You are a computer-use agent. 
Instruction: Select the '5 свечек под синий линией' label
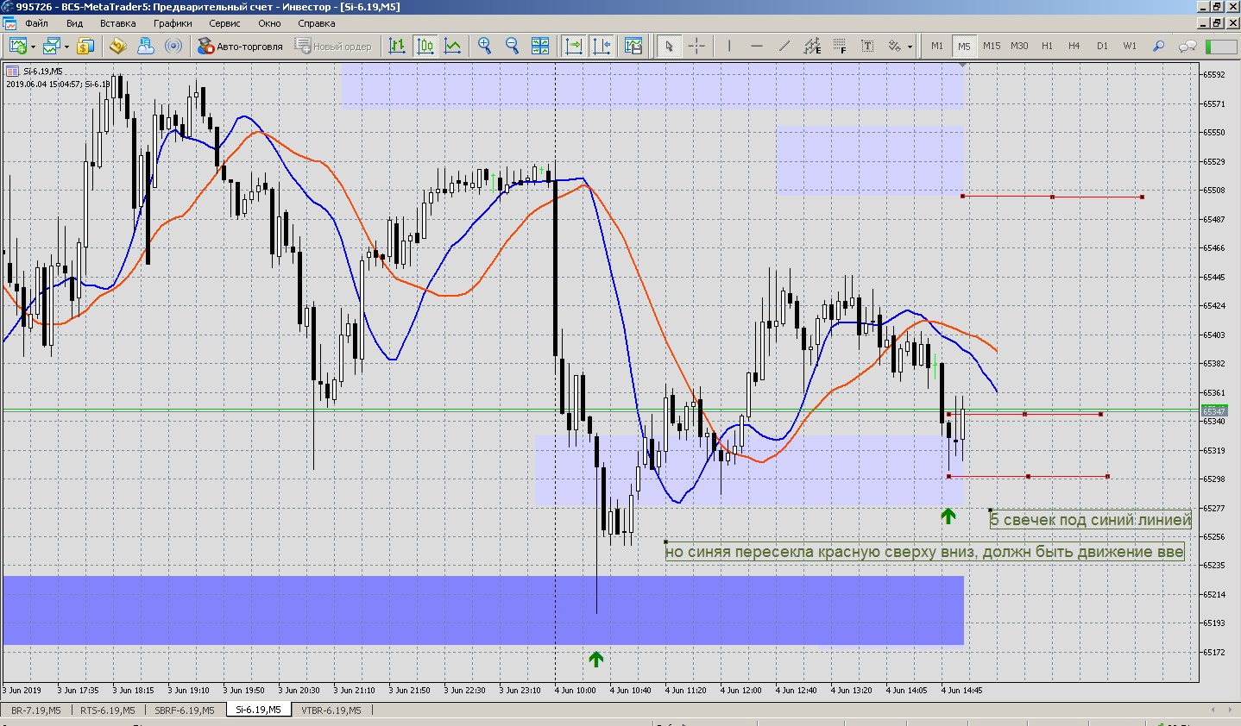(1091, 520)
